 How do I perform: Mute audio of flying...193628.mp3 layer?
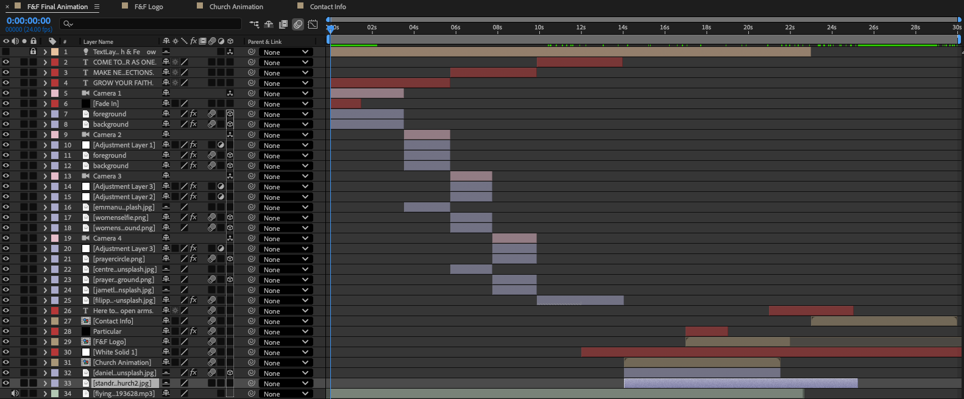click(x=15, y=394)
